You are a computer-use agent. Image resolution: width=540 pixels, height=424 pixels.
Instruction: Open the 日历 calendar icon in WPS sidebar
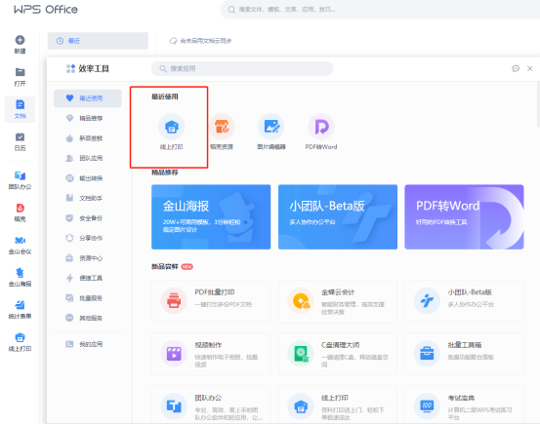click(x=20, y=136)
